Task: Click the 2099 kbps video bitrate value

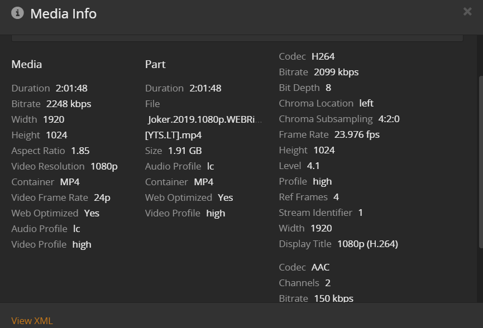Action: 336,72
